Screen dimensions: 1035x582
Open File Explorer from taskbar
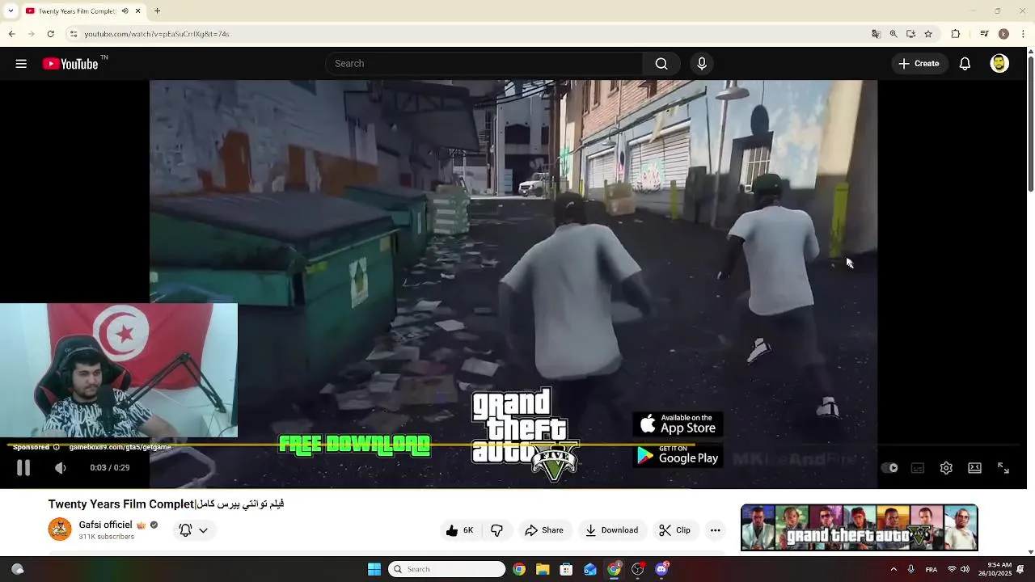[x=543, y=569]
